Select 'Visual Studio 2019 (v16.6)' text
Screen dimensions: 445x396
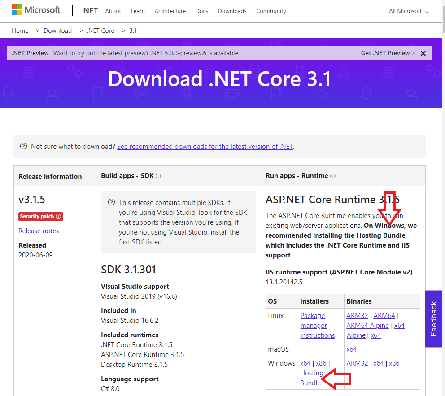pos(139,296)
